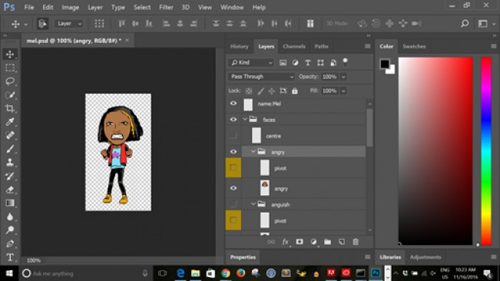Filter layers by pixel layers icon
500x281 pixels.
coord(283,63)
